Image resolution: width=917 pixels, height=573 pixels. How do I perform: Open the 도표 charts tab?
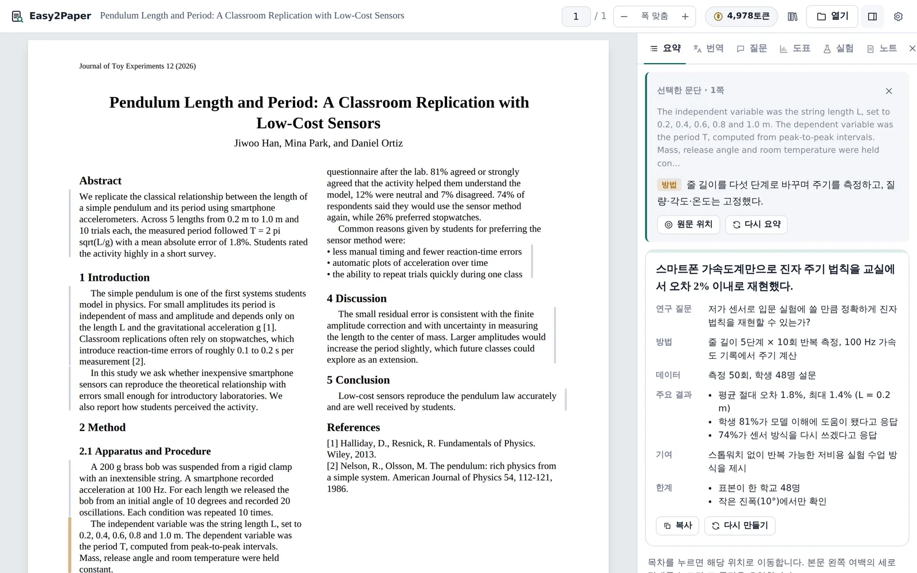(x=795, y=49)
